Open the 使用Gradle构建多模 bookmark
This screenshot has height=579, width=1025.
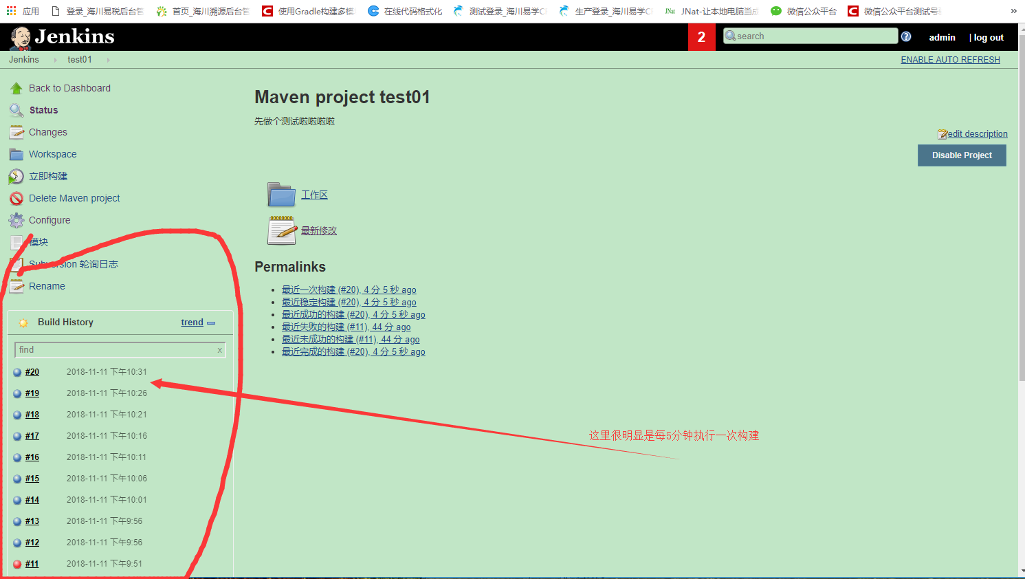309,11
